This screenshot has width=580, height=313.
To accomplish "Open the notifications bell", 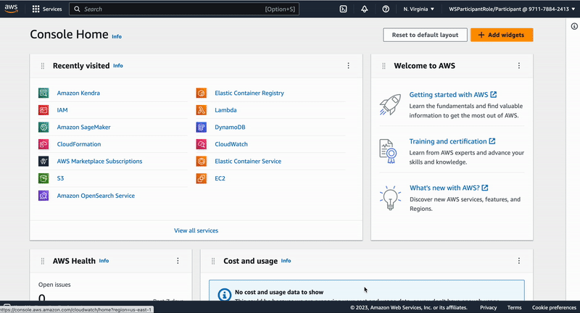I will coord(365,9).
